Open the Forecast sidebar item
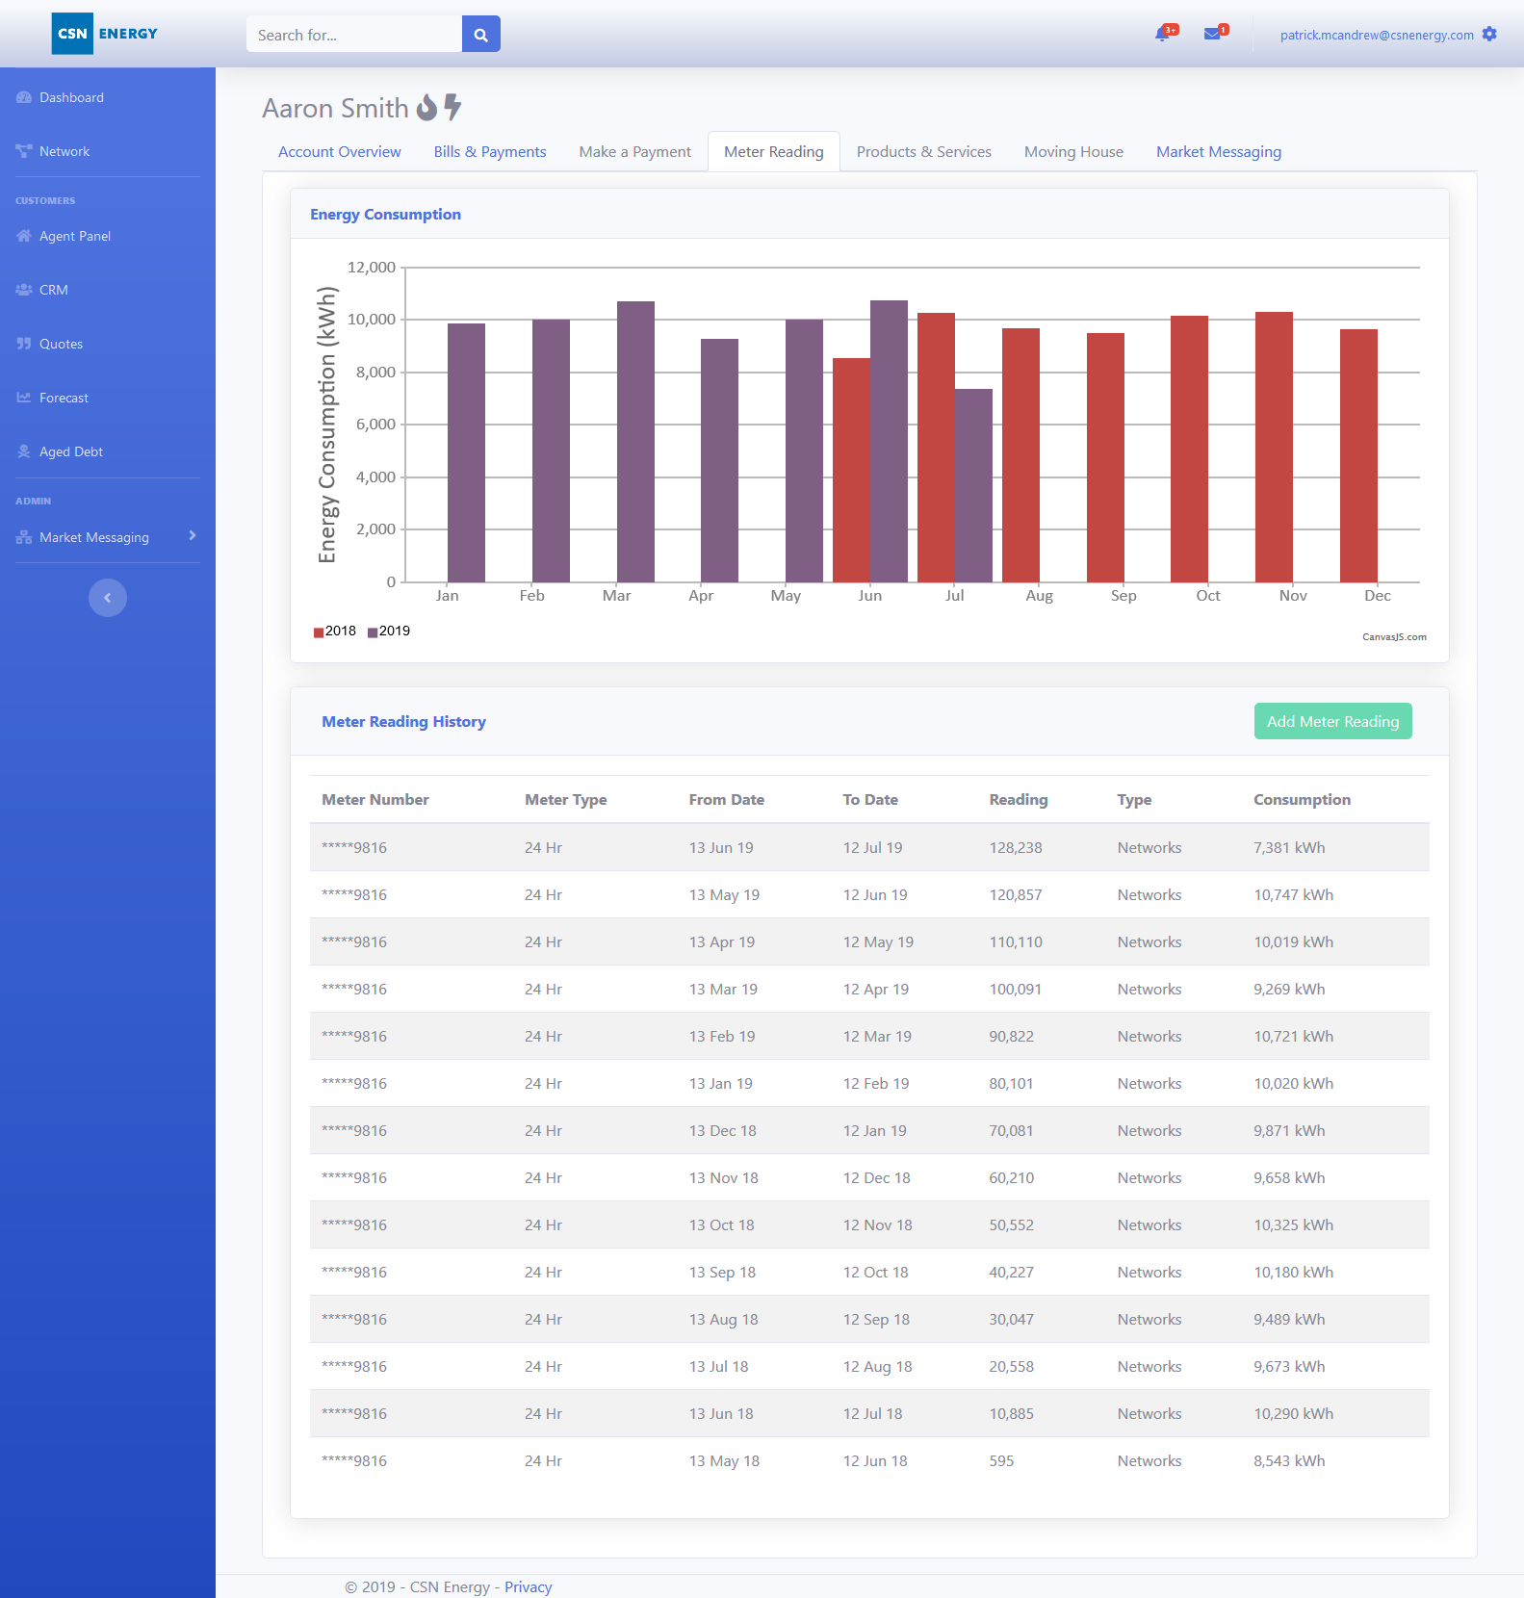The height and width of the screenshot is (1598, 1524). point(64,398)
